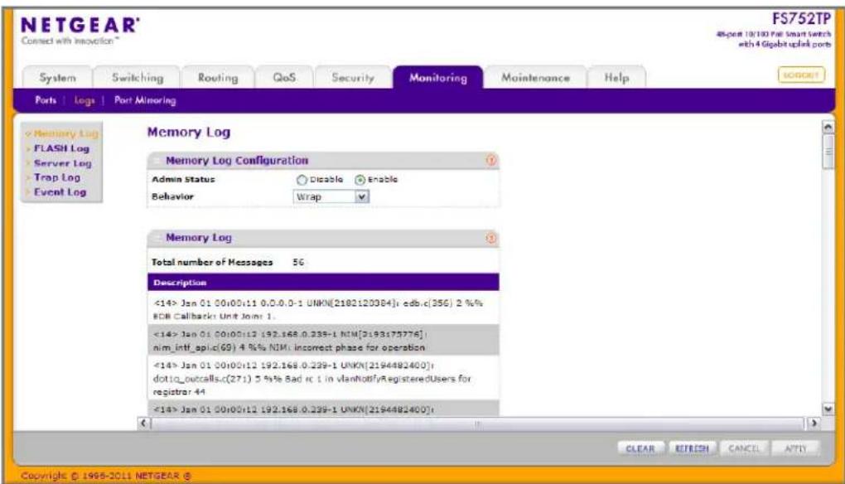Open the Switching tab
This screenshot has height=484, width=845.
(138, 78)
